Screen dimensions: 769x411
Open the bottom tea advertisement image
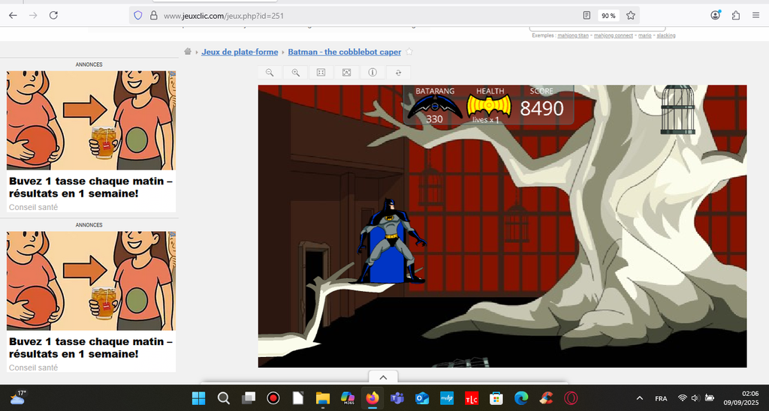[x=91, y=280]
